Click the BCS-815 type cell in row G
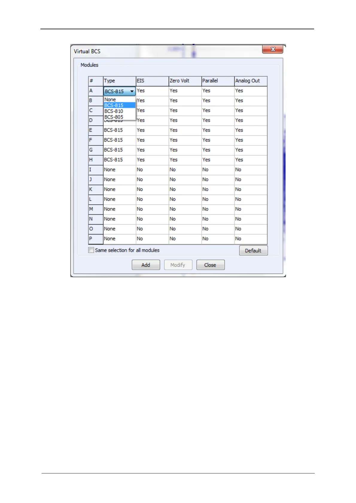The image size is (356, 503). 120,150
